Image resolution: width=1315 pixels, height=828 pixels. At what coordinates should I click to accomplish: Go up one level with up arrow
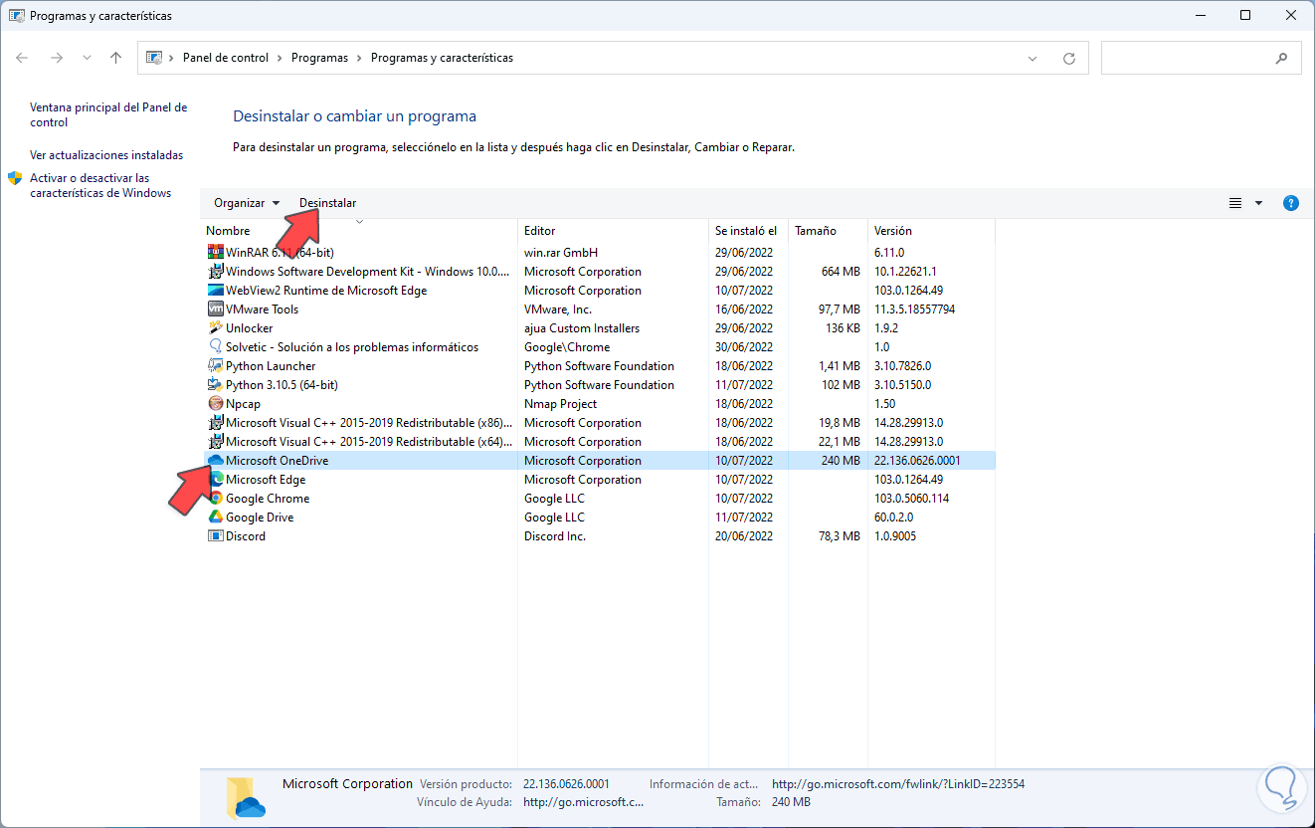point(115,58)
